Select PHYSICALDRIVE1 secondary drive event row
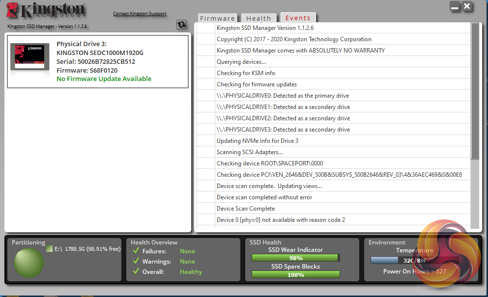Viewport: 488px width, 297px height. point(334,107)
